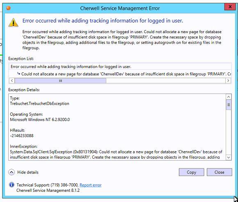This screenshot has height=202, width=238.
Task: Click the Cherwell Service Management 8.1.2 version text
Action: tap(48, 190)
